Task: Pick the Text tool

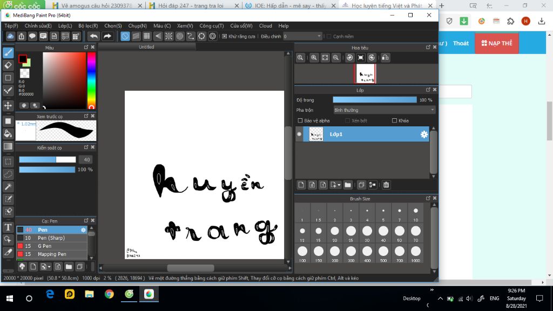Action: click(x=8, y=227)
